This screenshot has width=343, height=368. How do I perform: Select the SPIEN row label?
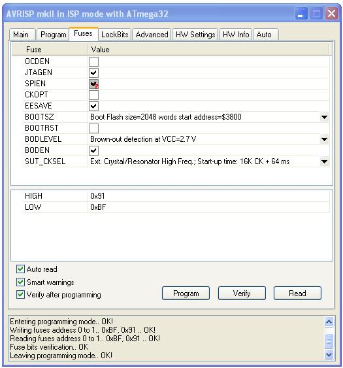pos(35,84)
